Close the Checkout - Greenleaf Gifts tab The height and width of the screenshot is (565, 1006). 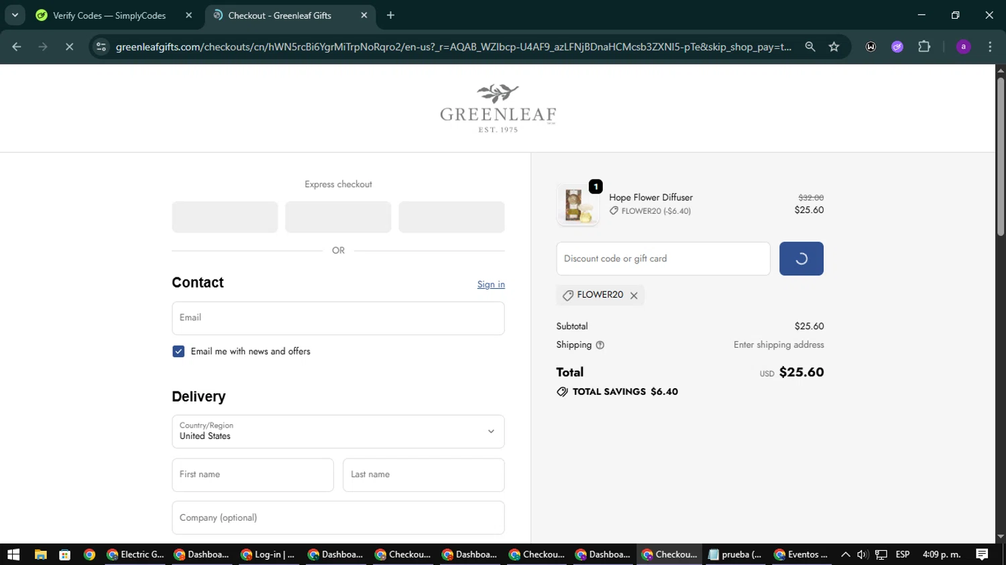pyautogui.click(x=364, y=15)
